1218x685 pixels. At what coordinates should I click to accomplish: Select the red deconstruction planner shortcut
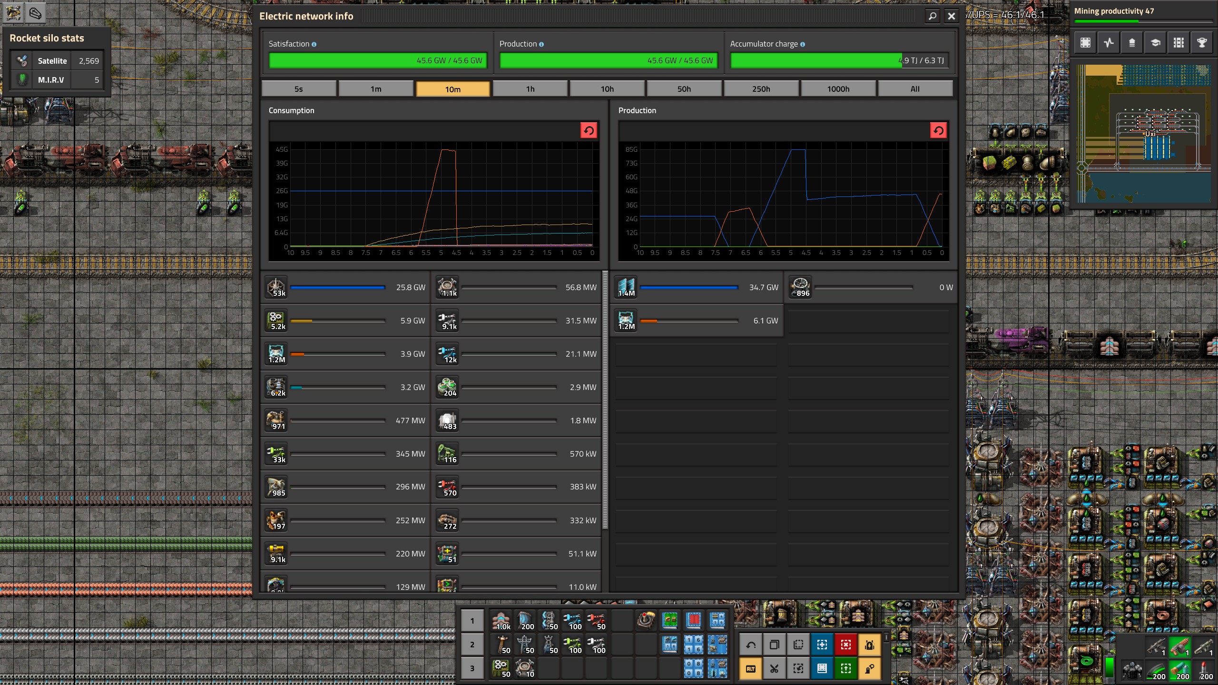click(x=846, y=645)
